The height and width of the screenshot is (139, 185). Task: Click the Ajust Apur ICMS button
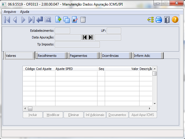pos(143,115)
